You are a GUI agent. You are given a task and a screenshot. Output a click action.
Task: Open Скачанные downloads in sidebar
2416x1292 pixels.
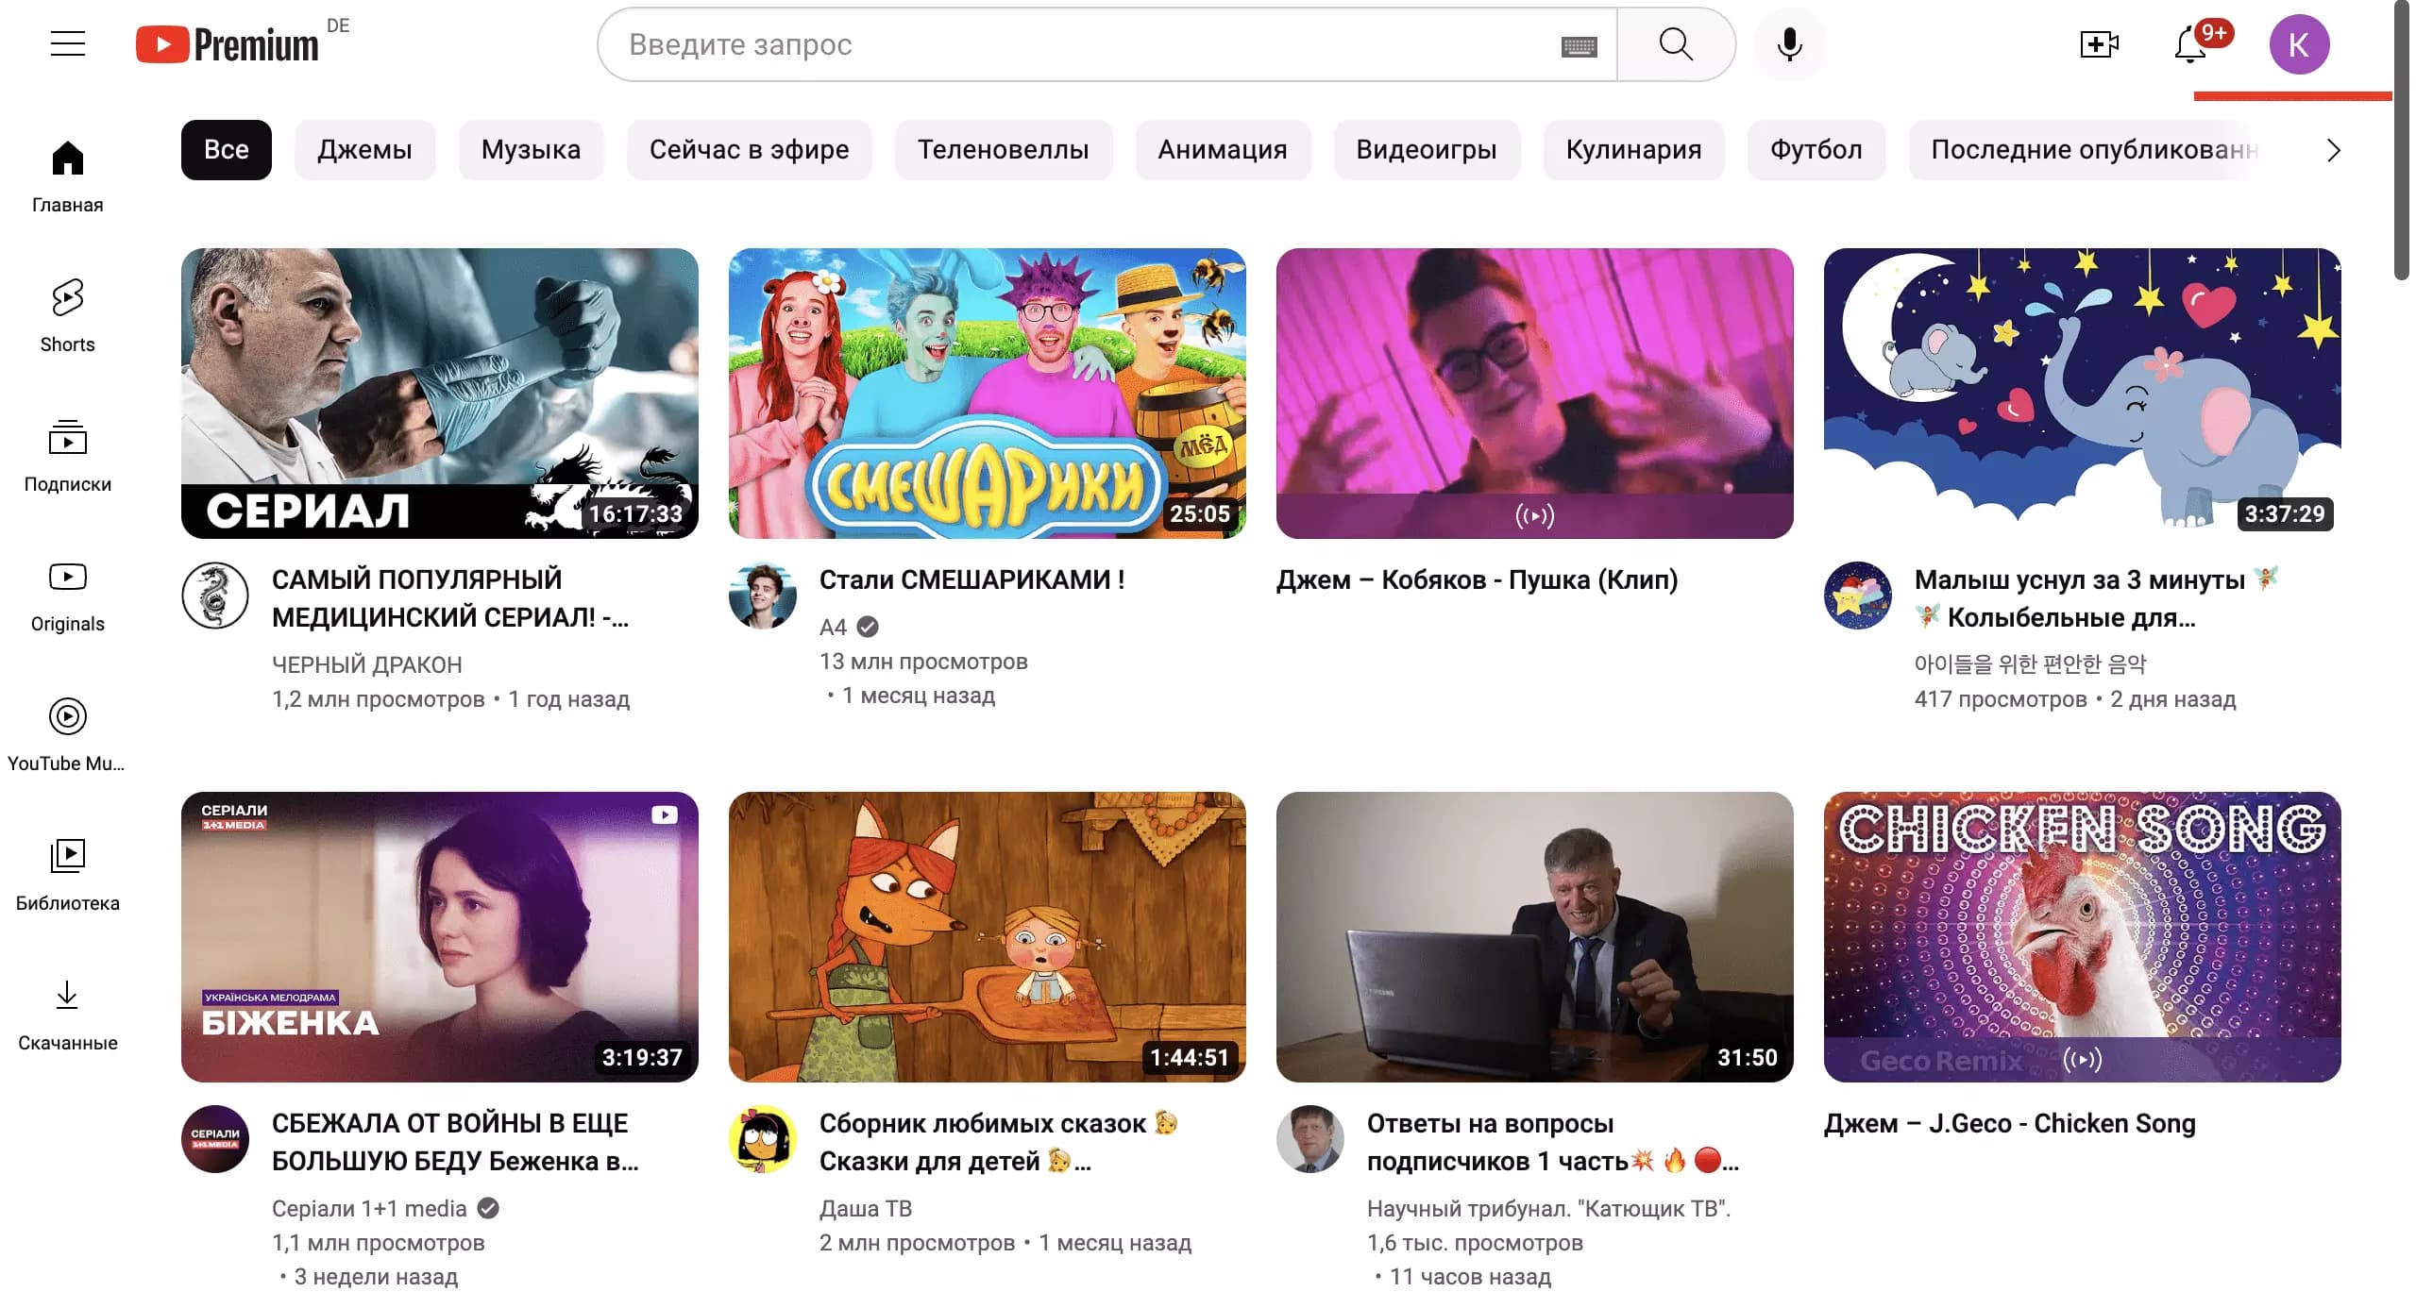pyautogui.click(x=67, y=1015)
